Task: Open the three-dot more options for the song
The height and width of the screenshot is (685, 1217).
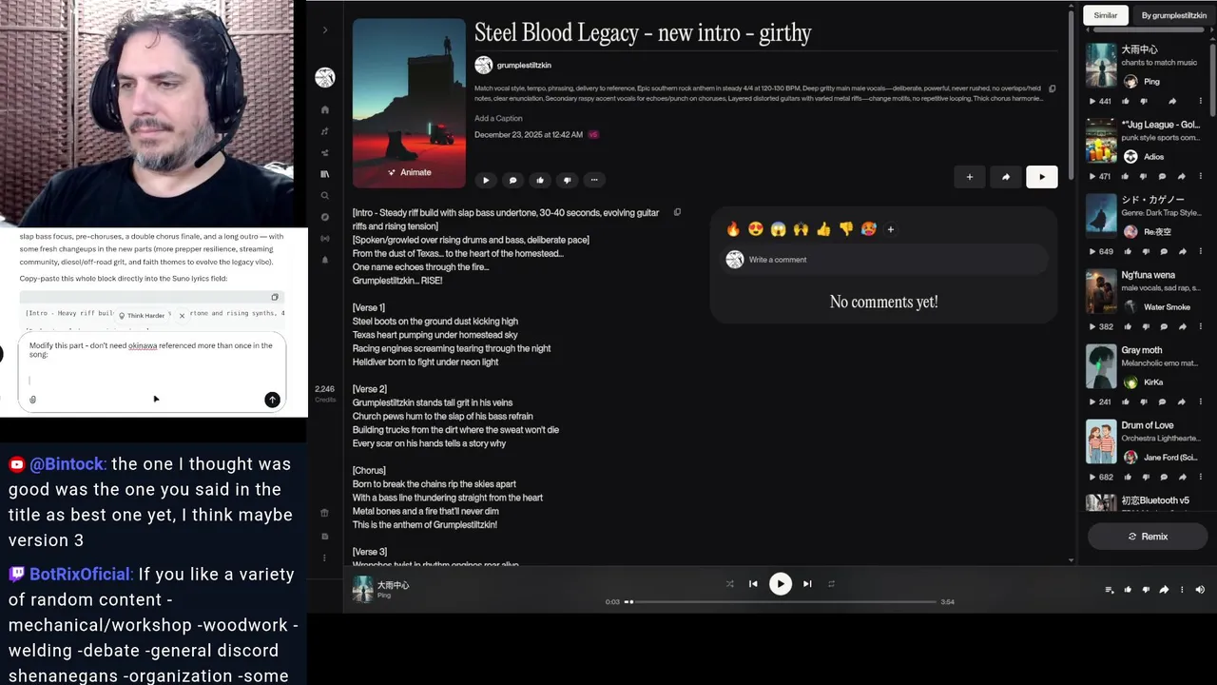Action: [594, 180]
